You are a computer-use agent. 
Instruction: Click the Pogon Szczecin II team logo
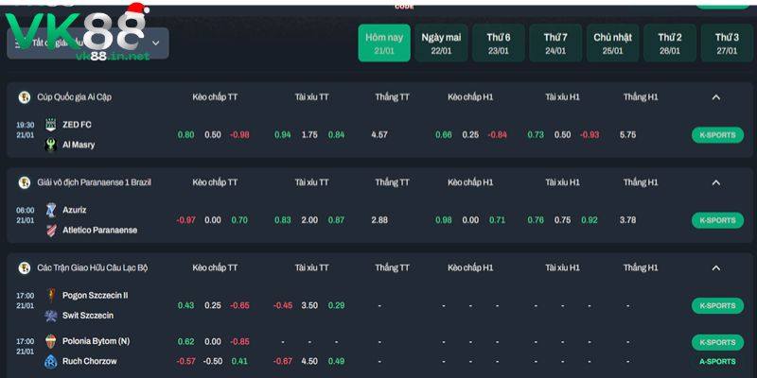point(51,295)
